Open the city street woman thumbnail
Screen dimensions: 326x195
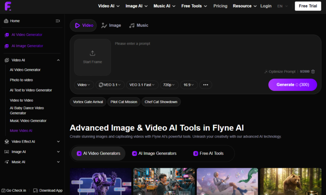point(164,182)
